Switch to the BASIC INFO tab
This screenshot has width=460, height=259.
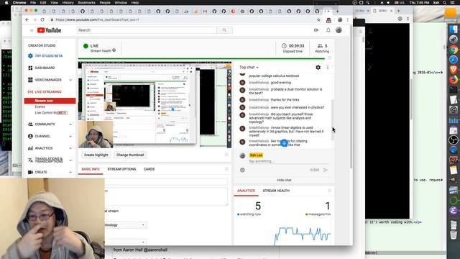pyautogui.click(x=91, y=169)
